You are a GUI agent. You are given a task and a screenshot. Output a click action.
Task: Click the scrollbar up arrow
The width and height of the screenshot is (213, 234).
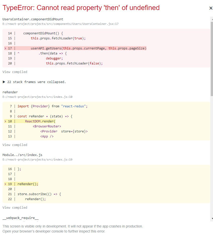(211, 19)
